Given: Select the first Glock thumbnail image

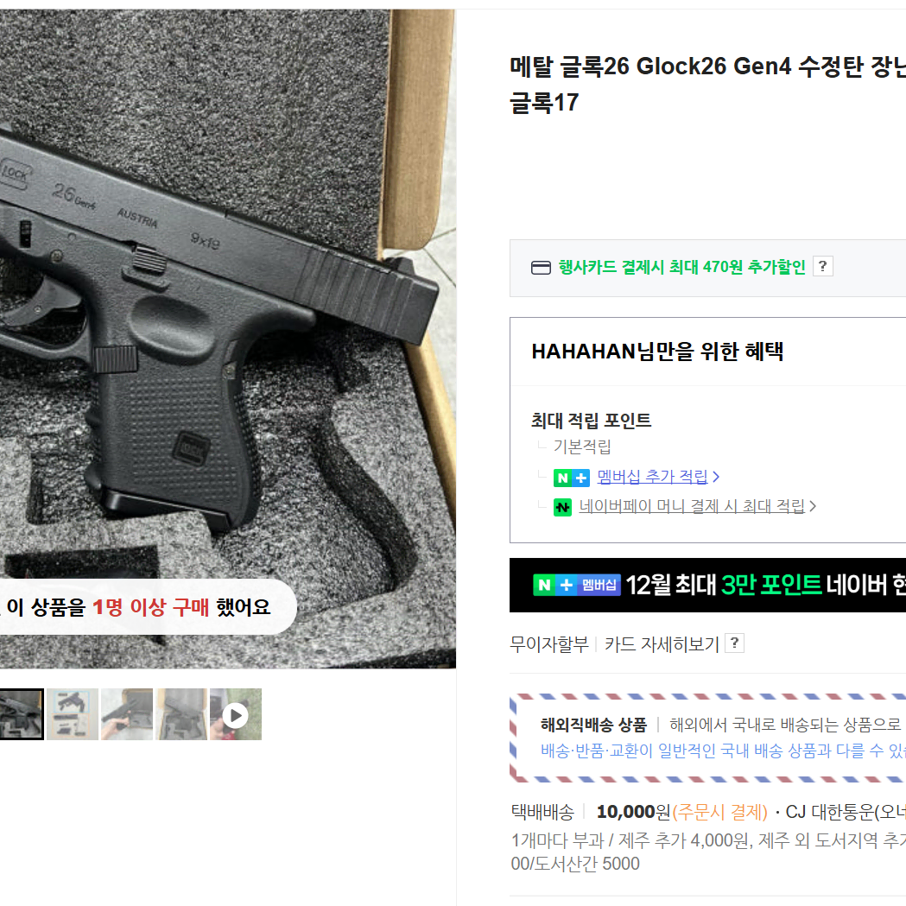Looking at the screenshot, I should [x=22, y=714].
